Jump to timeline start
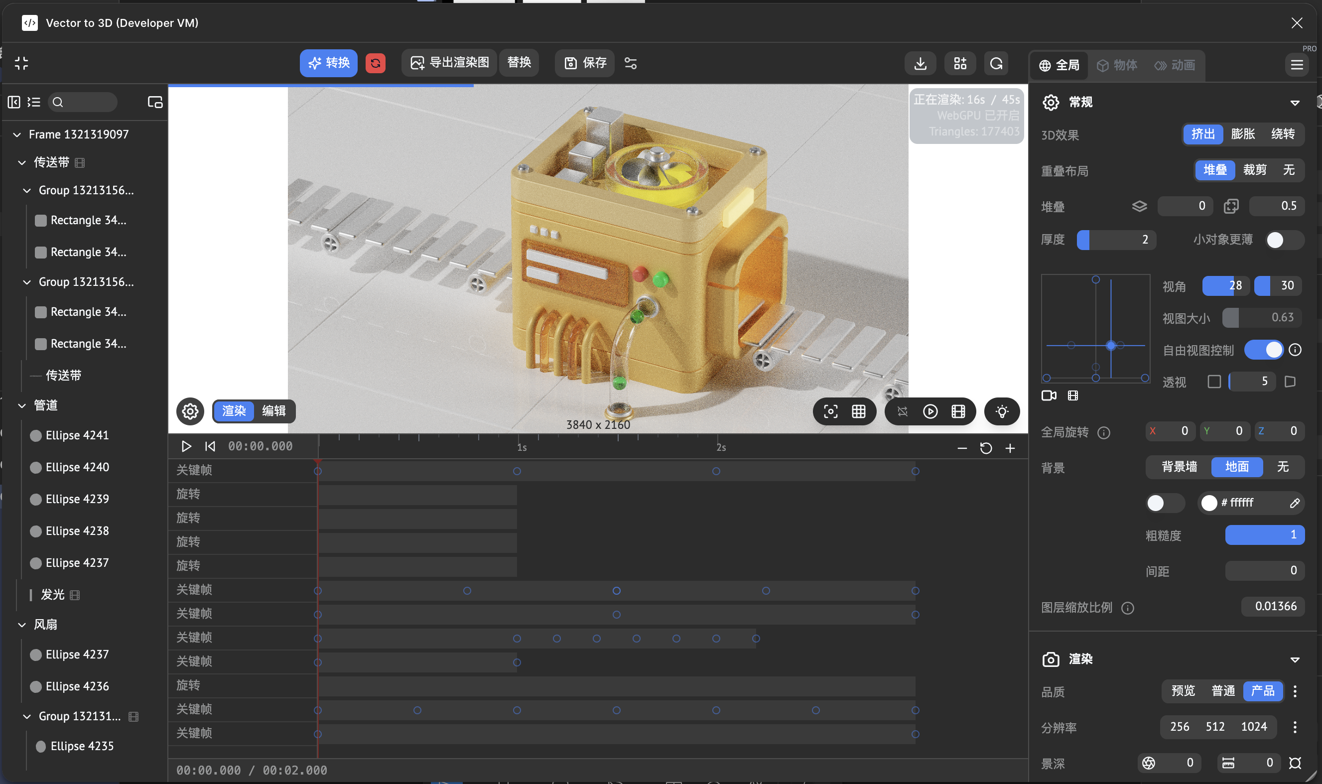Viewport: 1322px width, 784px height. (210, 446)
